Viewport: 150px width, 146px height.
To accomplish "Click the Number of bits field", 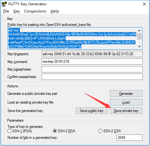I will pos(130,138).
